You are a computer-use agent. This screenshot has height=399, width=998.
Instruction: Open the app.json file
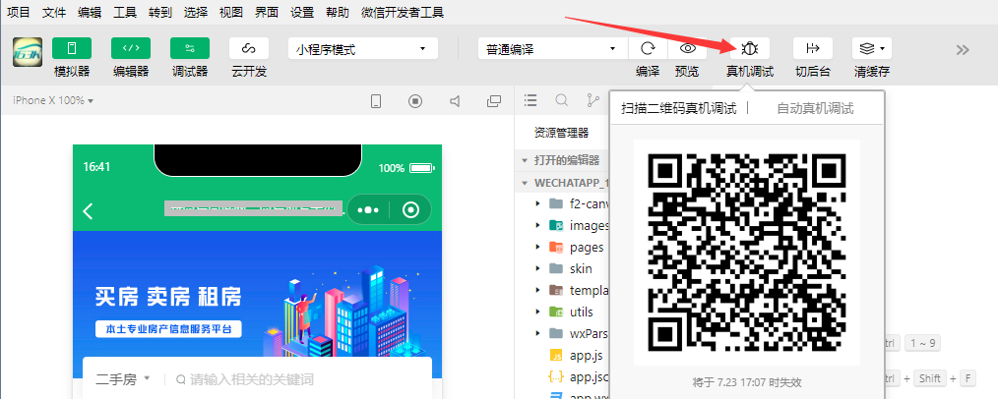[x=578, y=376]
